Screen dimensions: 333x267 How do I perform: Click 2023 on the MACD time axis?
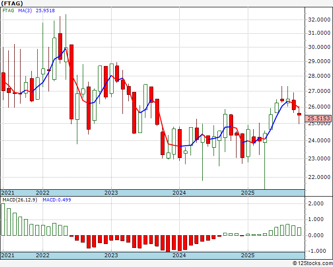coord(111,255)
